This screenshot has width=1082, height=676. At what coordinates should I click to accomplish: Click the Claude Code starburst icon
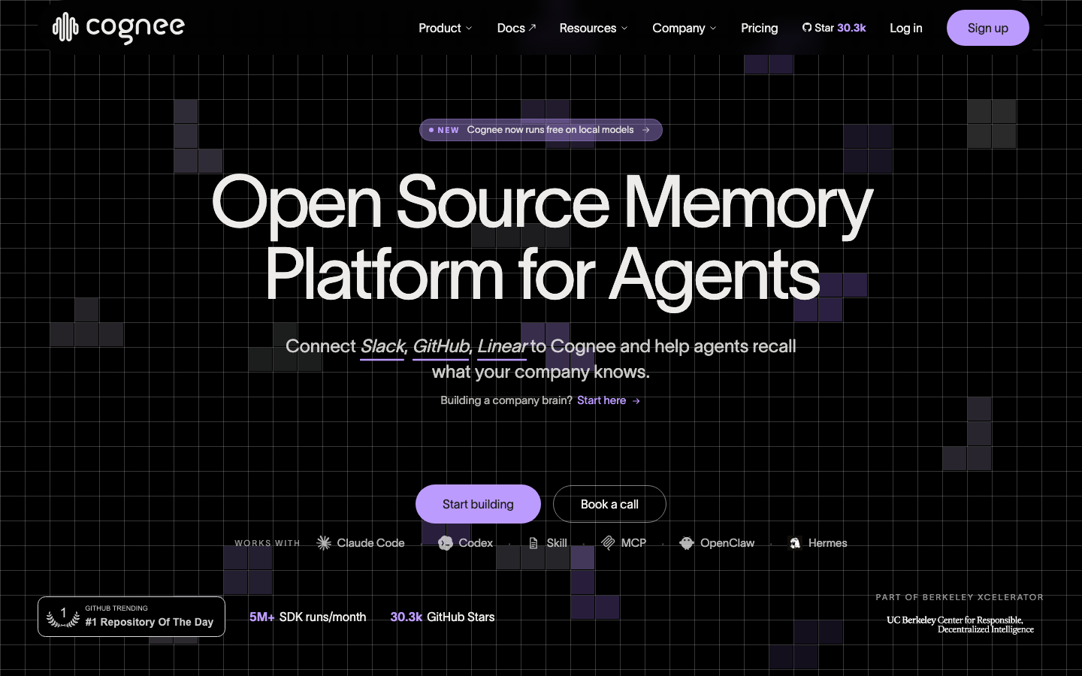[x=324, y=543]
